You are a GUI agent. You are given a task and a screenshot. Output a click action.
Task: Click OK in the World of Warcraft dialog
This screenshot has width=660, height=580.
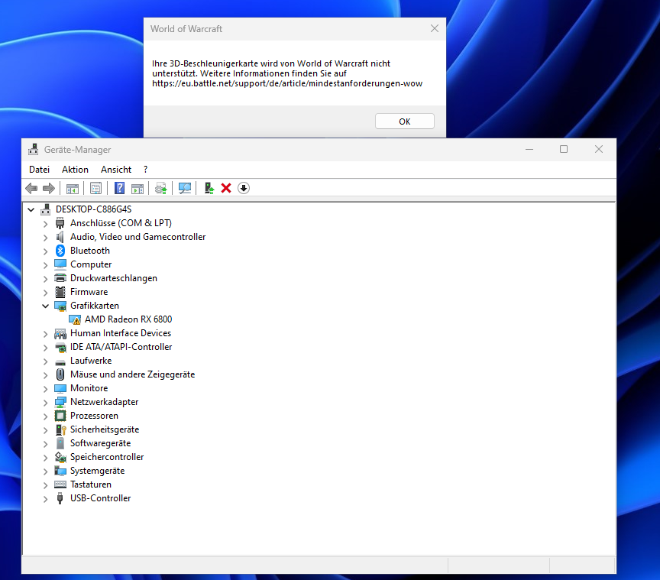405,122
